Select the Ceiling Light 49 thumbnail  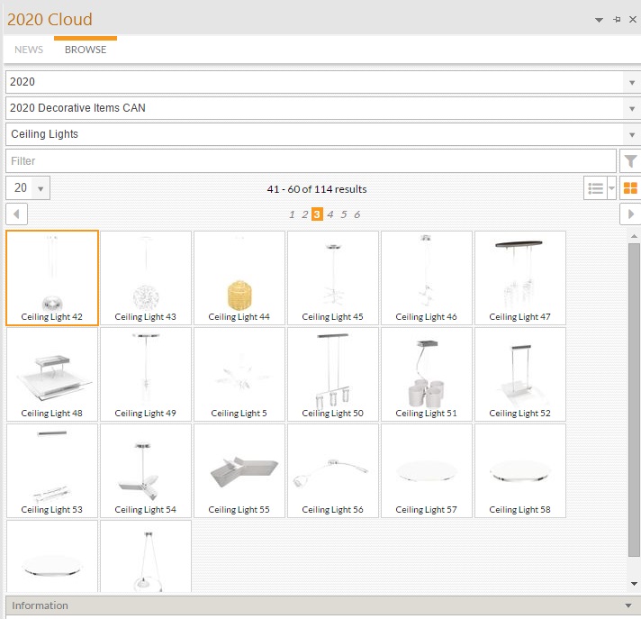[x=146, y=374]
